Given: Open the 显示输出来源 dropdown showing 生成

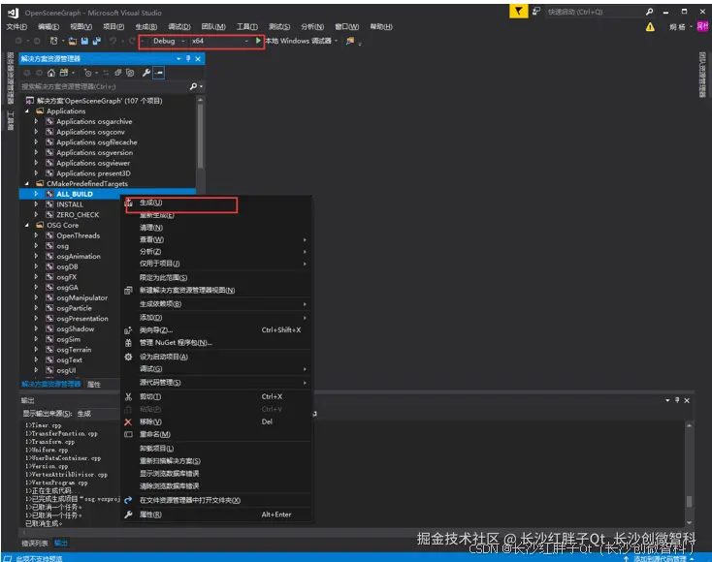Looking at the screenshot, I should tap(98, 414).
